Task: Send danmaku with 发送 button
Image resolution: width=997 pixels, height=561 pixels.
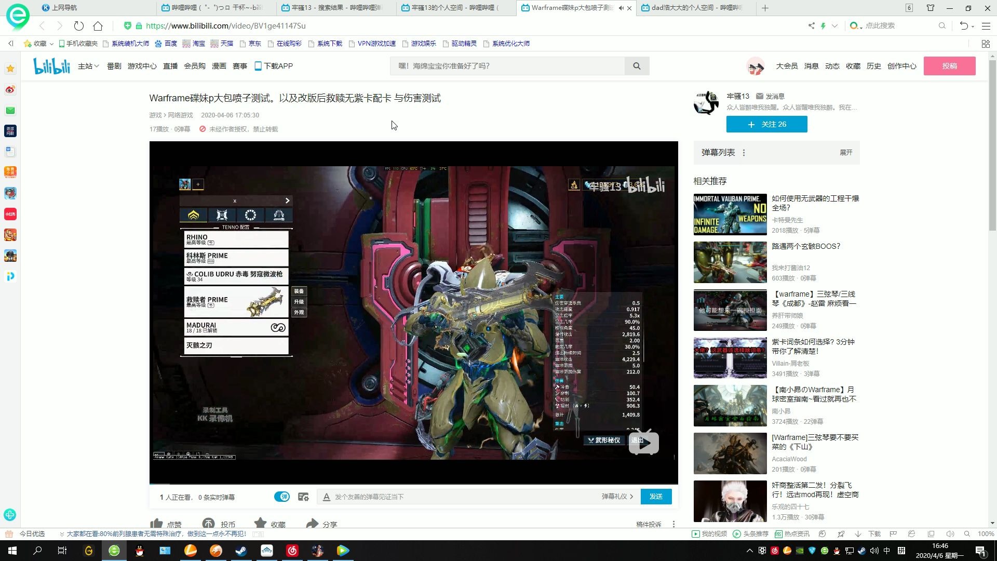Action: [656, 497]
